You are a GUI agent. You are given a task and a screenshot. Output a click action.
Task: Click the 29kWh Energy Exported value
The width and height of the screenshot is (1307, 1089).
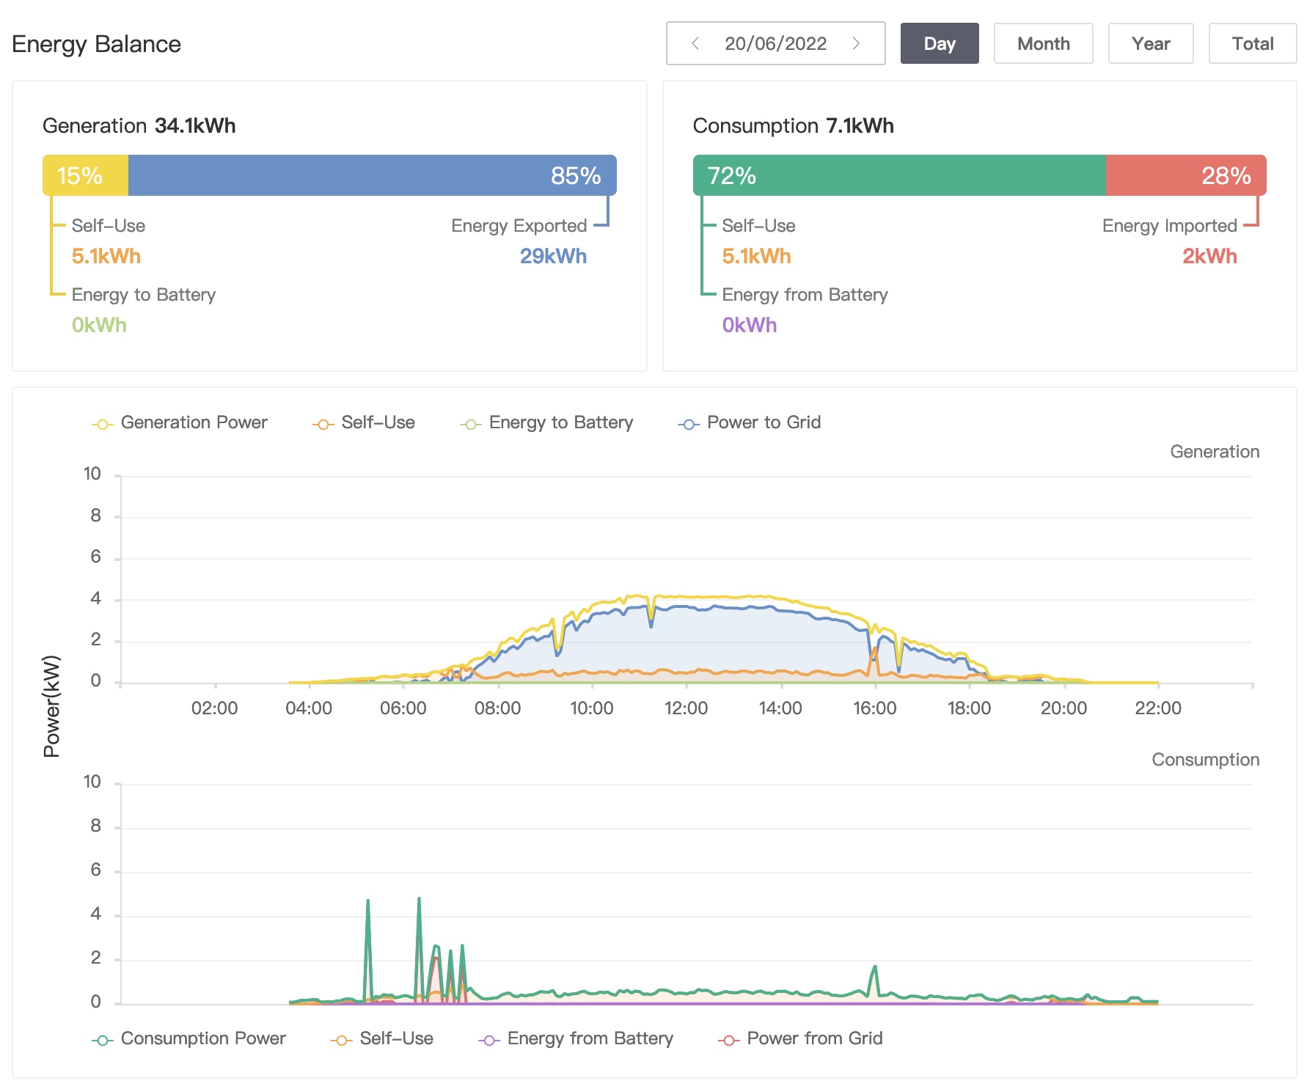point(553,256)
